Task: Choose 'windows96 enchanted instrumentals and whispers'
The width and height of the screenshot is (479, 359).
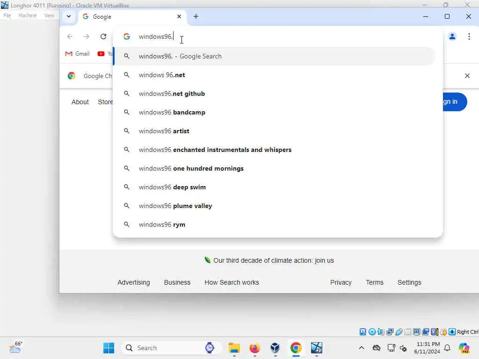Action: (275, 150)
